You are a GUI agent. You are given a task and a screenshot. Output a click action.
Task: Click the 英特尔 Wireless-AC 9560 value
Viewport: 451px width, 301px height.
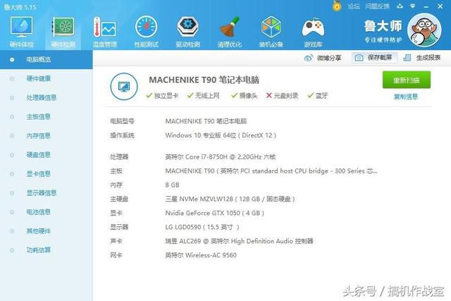tap(201, 255)
